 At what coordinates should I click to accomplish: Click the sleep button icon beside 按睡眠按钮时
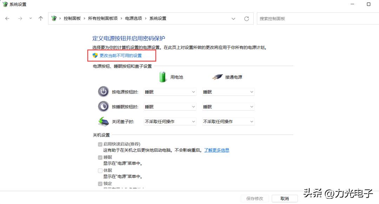click(x=103, y=106)
